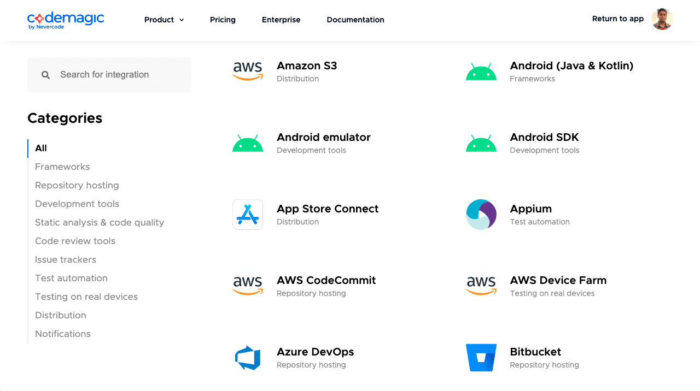
Task: Open the Azure DevOps title
Action: [x=316, y=352]
